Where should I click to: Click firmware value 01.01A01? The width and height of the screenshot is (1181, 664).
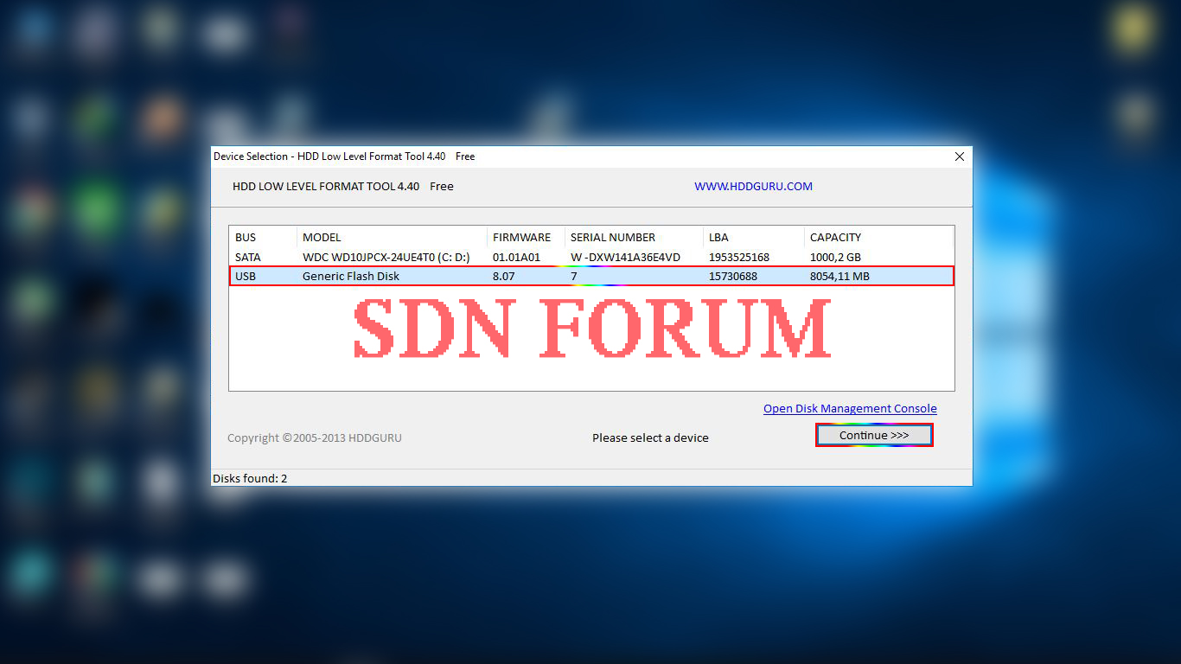pos(516,257)
